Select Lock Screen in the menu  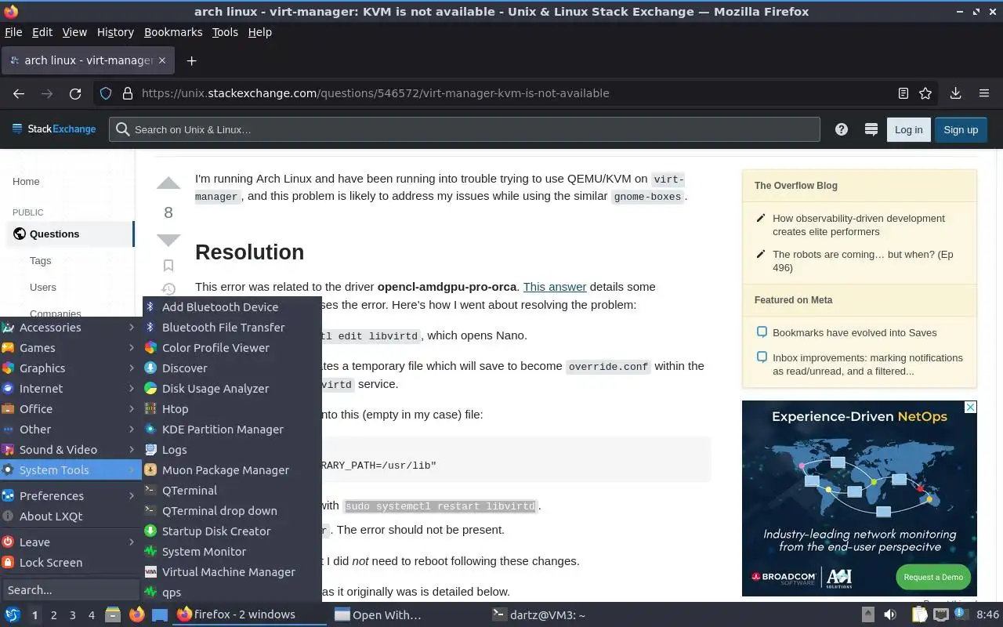click(71, 563)
